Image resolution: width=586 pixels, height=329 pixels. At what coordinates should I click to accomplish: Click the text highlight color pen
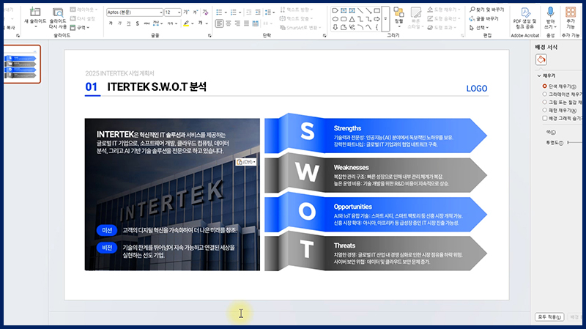[x=186, y=23]
